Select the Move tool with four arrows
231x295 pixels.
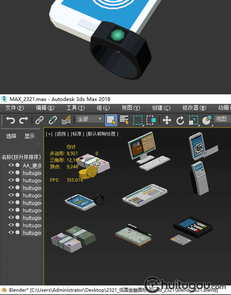coord(167,120)
